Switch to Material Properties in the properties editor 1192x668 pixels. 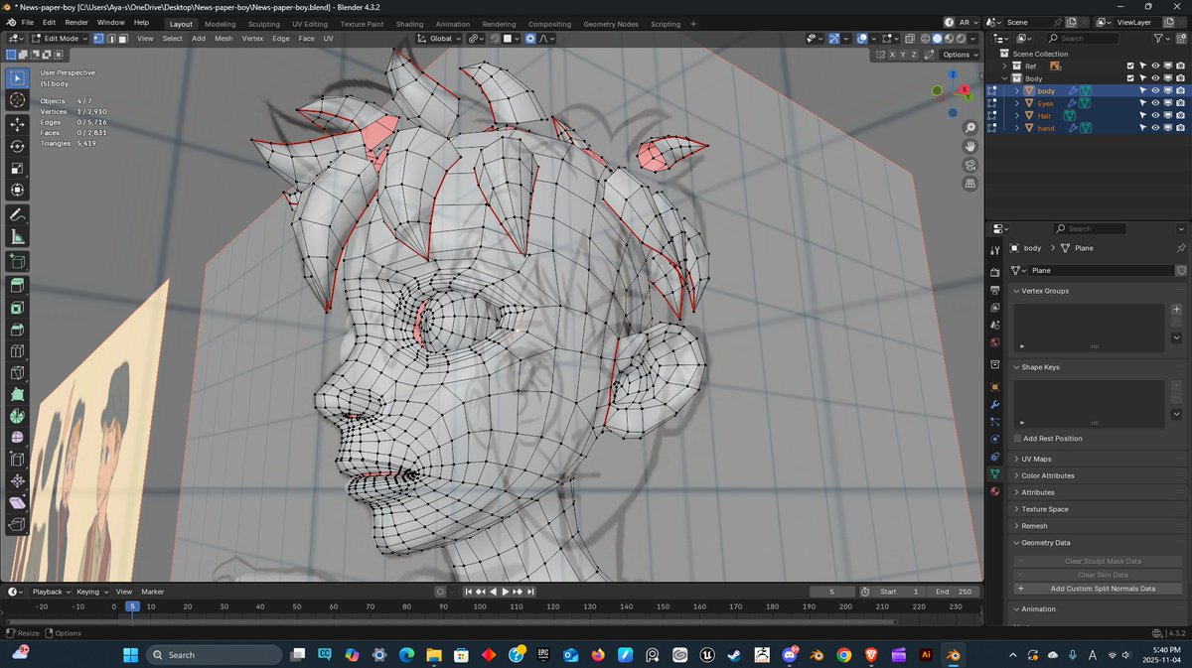click(996, 490)
